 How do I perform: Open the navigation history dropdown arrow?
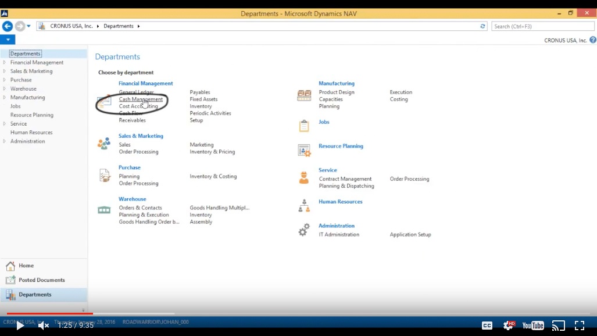click(28, 26)
